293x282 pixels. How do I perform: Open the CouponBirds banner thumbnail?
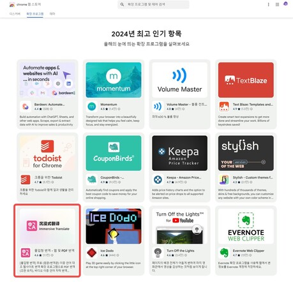click(114, 153)
